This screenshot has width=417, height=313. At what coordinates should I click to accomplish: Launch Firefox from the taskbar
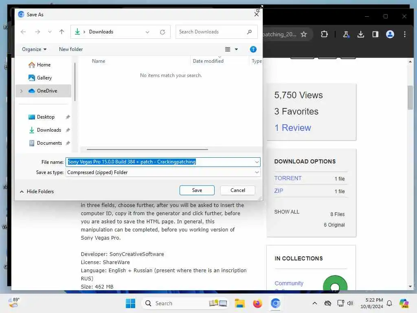(257, 303)
